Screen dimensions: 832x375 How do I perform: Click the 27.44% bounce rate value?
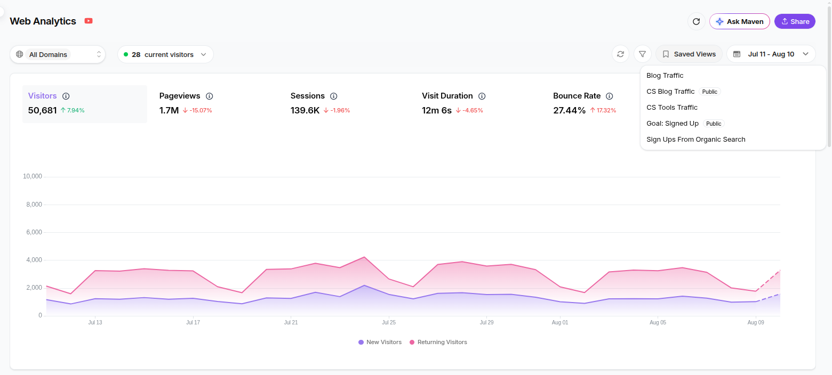[570, 110]
